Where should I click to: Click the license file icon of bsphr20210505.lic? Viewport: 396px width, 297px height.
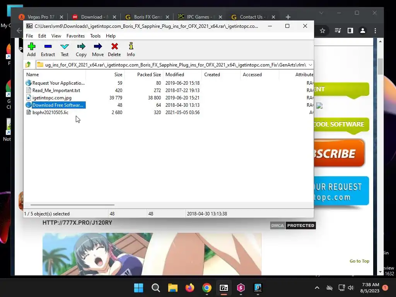coord(29,113)
